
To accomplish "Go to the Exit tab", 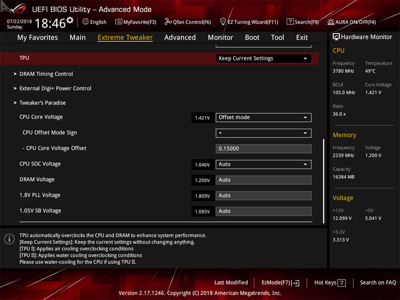I will click(302, 38).
